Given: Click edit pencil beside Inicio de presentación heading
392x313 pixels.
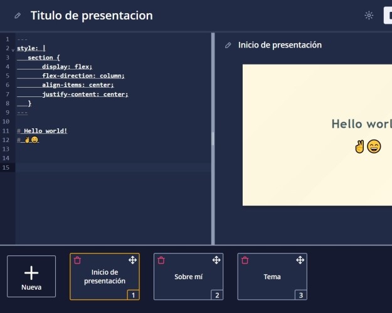Looking at the screenshot, I should click(228, 45).
